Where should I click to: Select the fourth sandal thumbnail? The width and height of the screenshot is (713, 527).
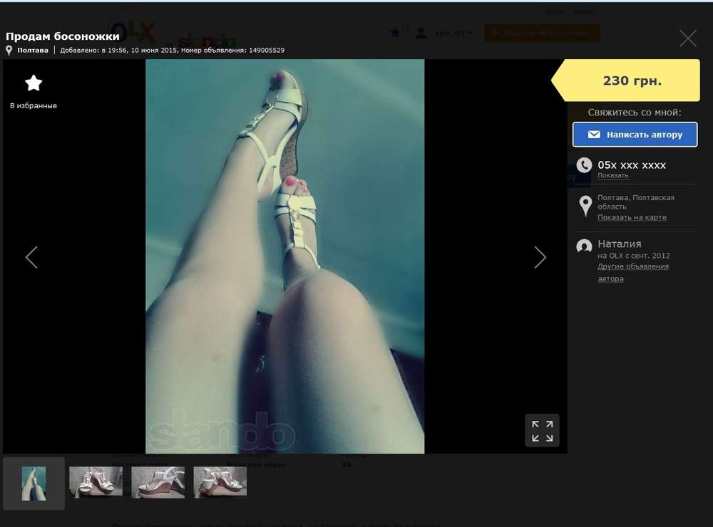220,482
